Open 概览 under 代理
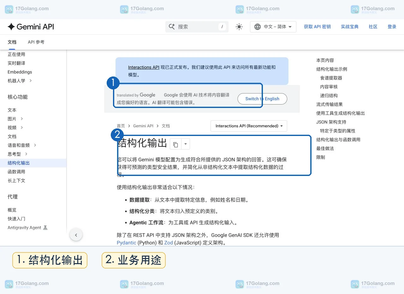The image size is (404, 294). click(x=12, y=210)
